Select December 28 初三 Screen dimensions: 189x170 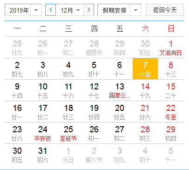[x=145, y=133]
